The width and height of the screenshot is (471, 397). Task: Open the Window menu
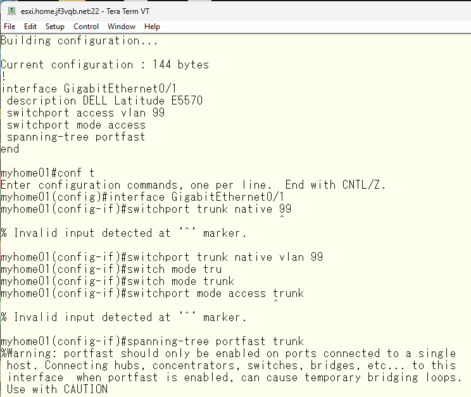click(122, 27)
